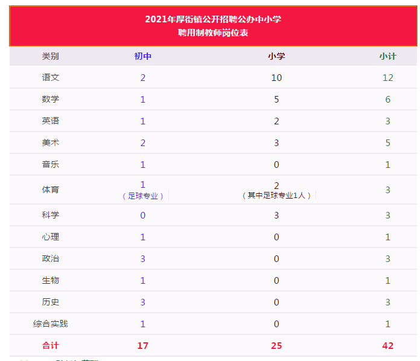Select the 小学 value 0 for 音乐
The image size is (420, 361).
(x=276, y=165)
